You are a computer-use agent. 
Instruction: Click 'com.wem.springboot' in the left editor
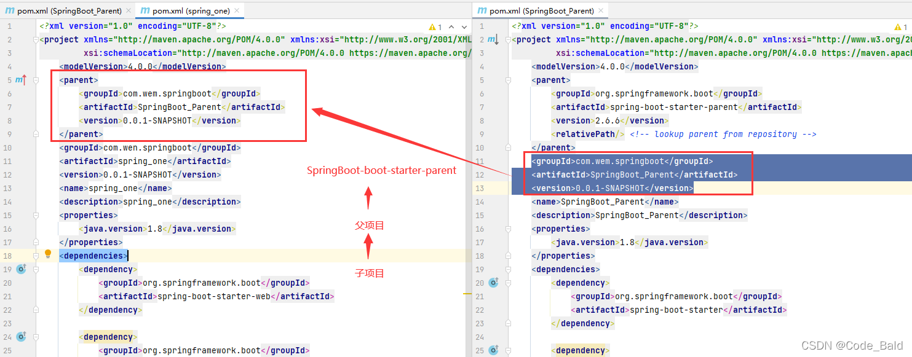tap(167, 93)
